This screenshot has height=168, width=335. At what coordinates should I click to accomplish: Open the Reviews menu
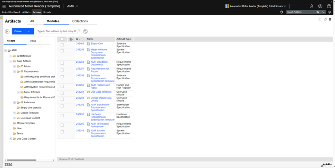37,12
